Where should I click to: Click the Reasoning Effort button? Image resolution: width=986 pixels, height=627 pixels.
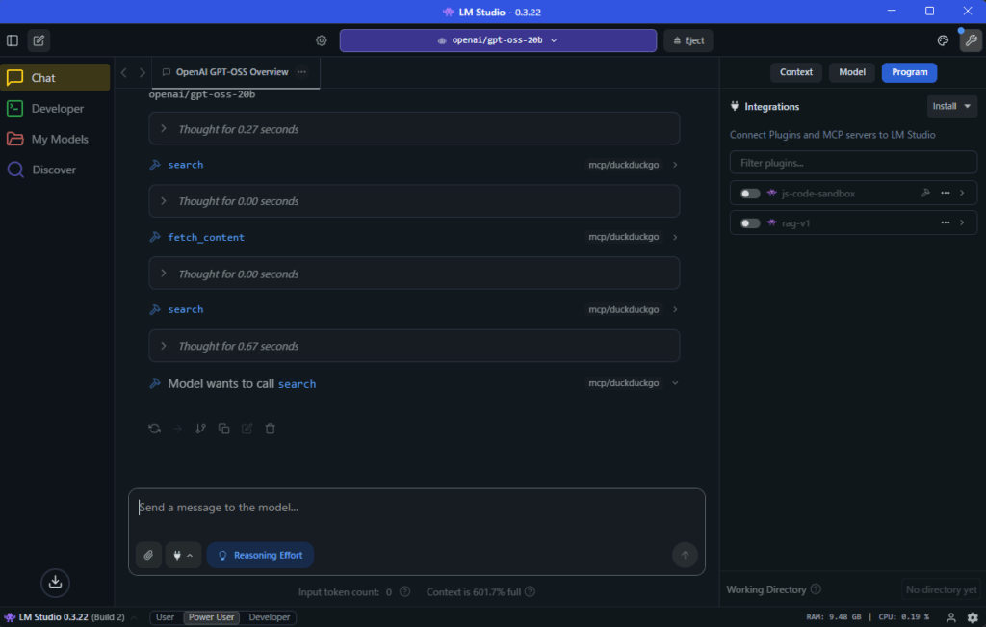260,555
